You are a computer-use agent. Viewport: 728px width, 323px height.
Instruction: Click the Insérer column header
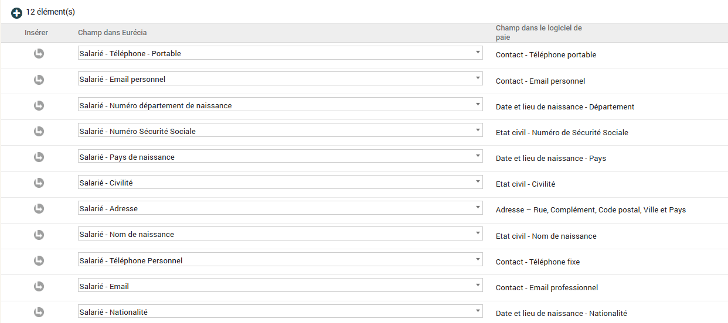pyautogui.click(x=36, y=33)
